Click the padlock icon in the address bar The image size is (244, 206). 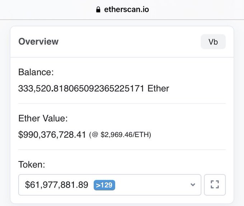[x=98, y=10]
